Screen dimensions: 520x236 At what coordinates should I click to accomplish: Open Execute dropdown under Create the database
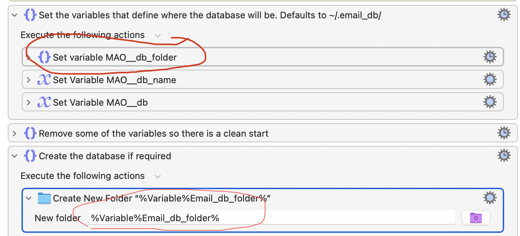(158, 176)
